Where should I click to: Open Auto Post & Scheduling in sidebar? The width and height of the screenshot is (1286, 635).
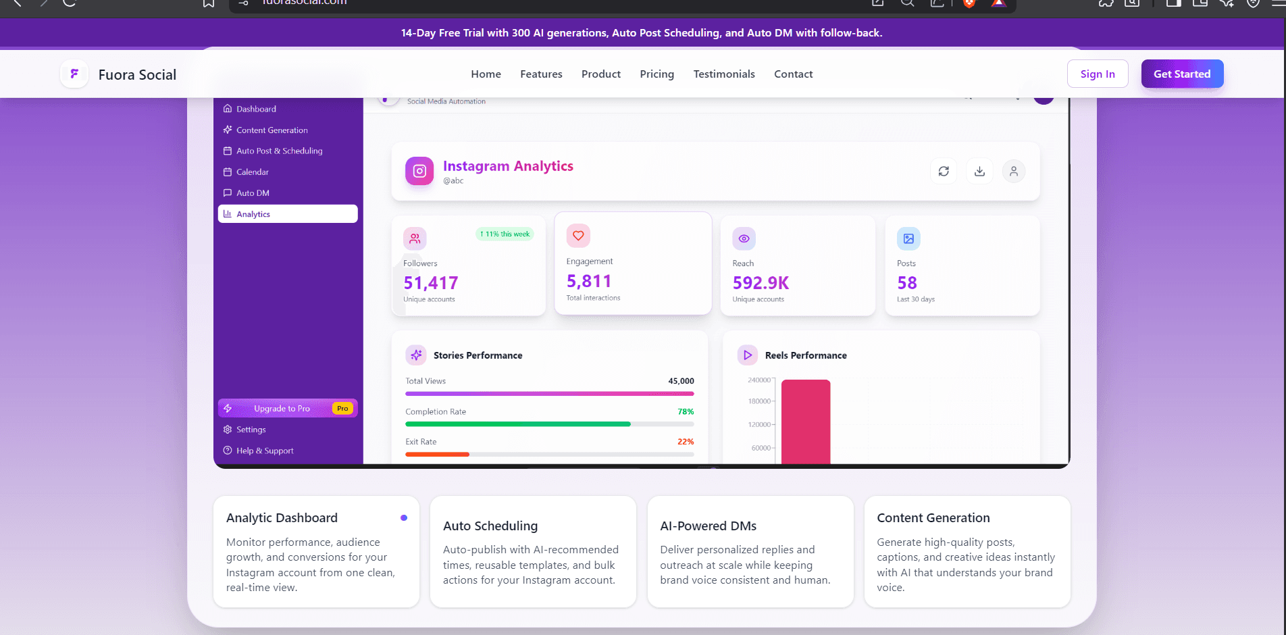click(x=288, y=151)
